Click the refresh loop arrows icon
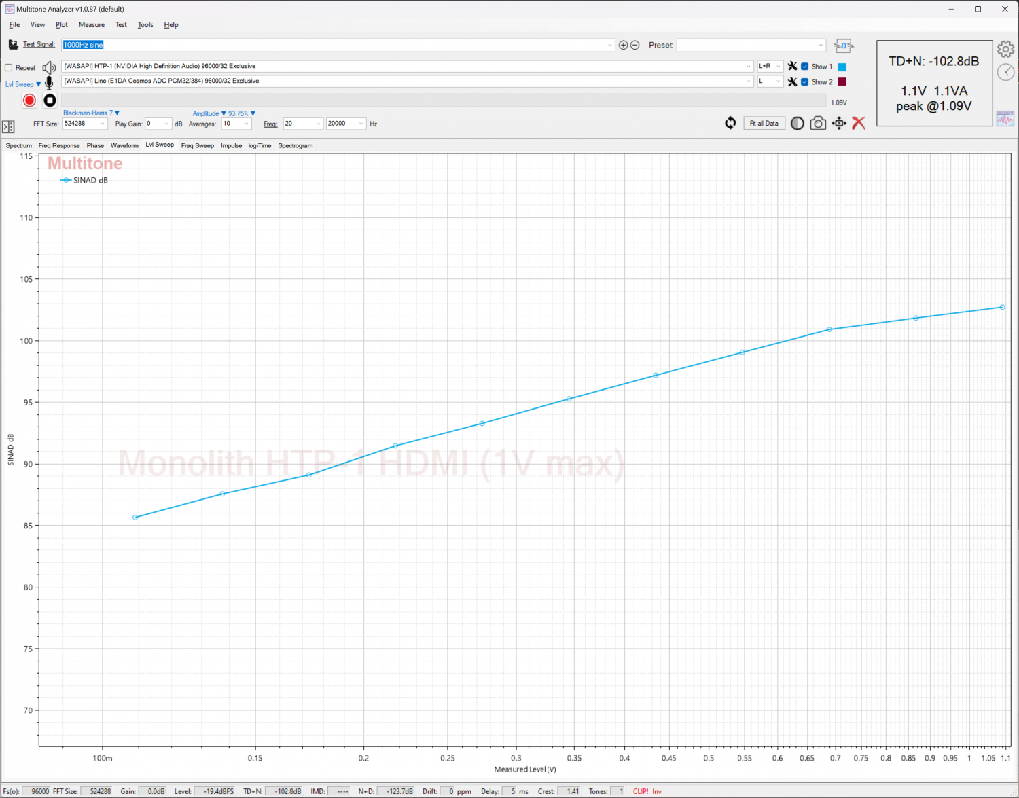This screenshot has width=1019, height=798. click(730, 123)
